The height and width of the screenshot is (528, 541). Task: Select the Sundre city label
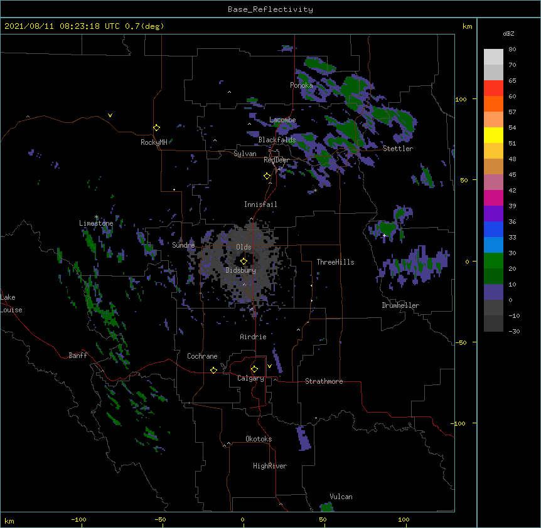coord(183,245)
